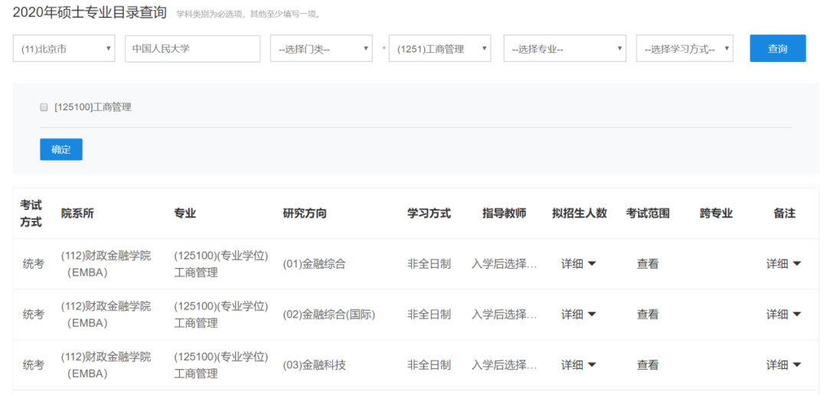This screenshot has width=827, height=395.
Task: Click the blue 查询 search button
Action: 777,48
